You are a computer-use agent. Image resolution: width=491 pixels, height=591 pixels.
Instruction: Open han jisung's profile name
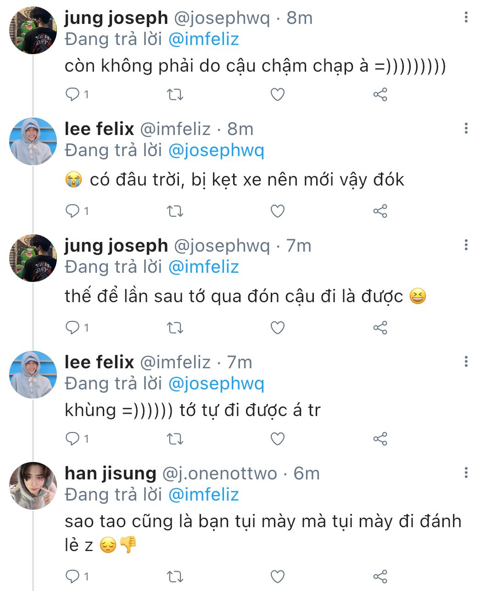point(111,473)
